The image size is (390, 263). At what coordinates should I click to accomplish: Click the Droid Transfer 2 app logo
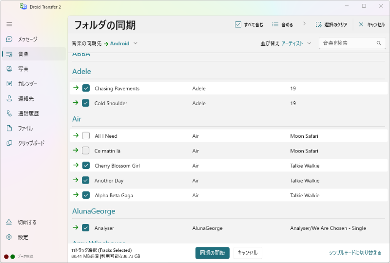23,7
